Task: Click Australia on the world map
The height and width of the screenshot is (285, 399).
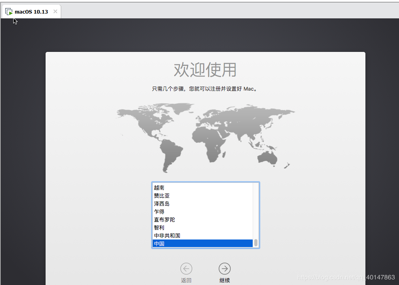Action: tap(267, 158)
